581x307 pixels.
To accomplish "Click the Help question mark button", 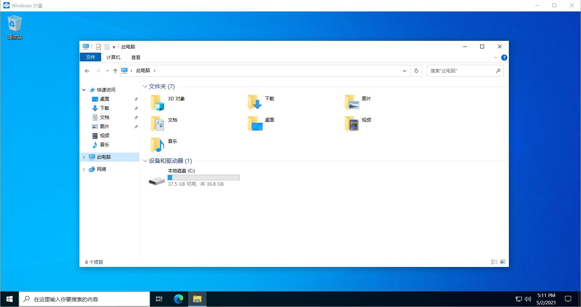I will click(x=504, y=58).
